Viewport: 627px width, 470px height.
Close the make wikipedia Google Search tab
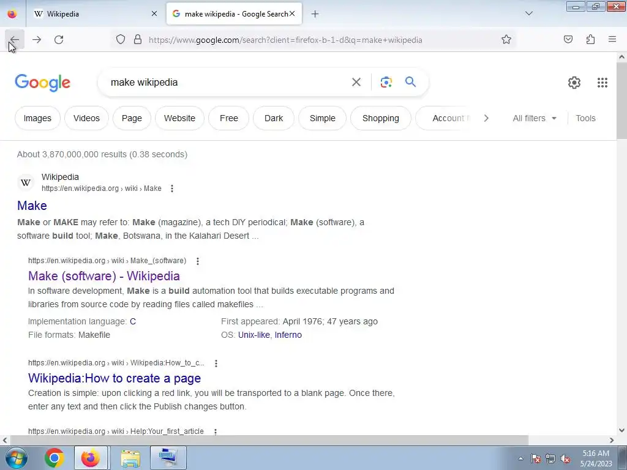coord(292,14)
